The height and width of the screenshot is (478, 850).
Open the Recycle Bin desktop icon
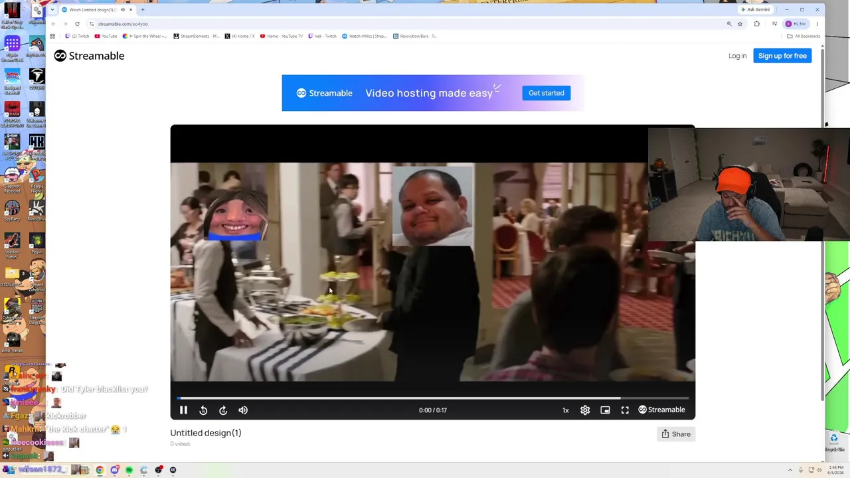pos(834,441)
